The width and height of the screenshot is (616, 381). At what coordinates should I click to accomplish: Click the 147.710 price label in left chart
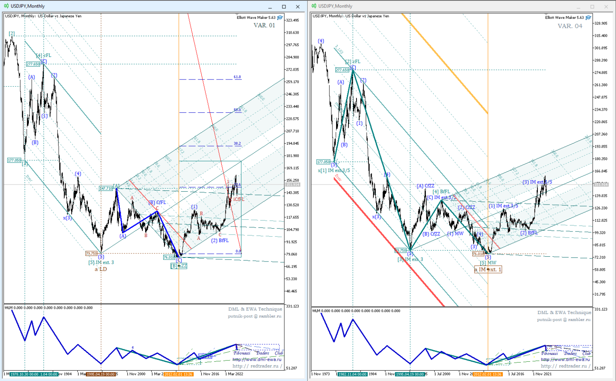tap(106, 188)
